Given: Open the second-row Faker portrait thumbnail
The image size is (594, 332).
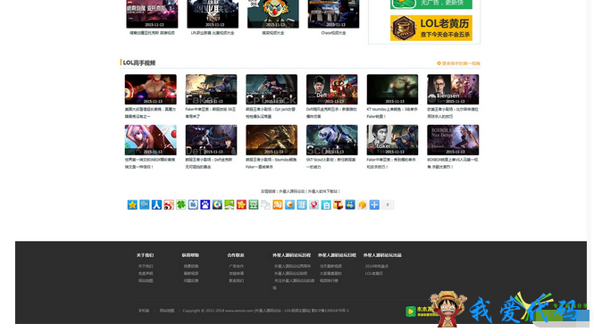Looking at the screenshot, I should (392, 140).
